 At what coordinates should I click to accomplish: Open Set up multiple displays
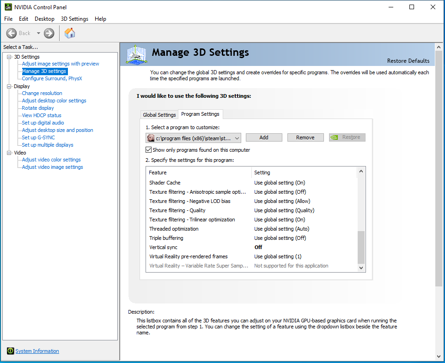(x=48, y=145)
